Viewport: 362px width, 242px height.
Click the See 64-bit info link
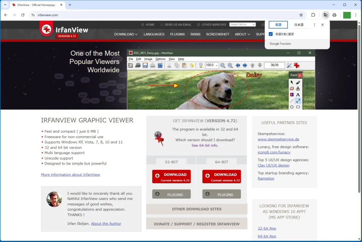[205, 145]
